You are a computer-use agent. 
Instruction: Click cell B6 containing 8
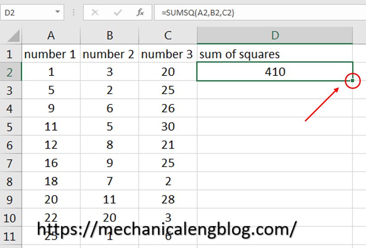click(x=109, y=144)
